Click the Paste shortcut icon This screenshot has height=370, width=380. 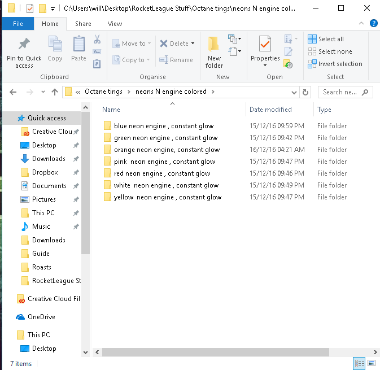pyautogui.click(x=97, y=64)
